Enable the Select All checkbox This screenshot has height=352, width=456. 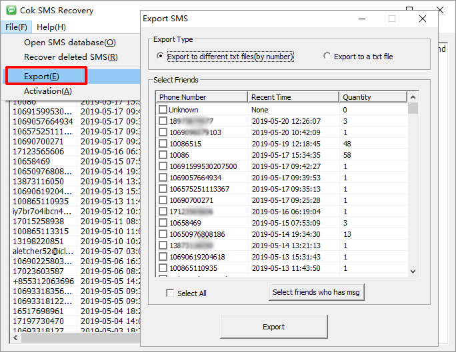point(170,293)
